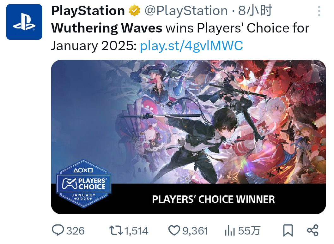This screenshot has width=334, height=244.
Task: Click the gold verified badge
Action: [x=134, y=11]
